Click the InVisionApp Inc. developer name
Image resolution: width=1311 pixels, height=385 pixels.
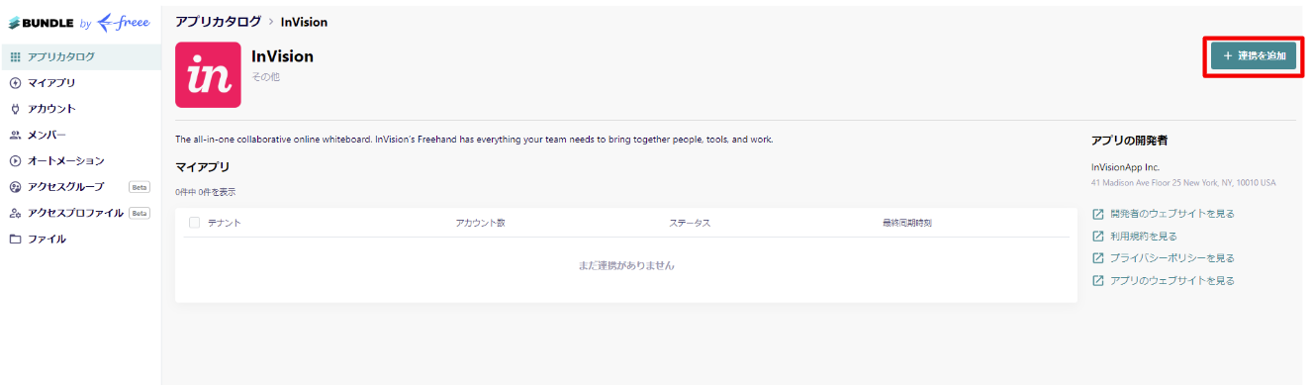pyautogui.click(x=1125, y=168)
